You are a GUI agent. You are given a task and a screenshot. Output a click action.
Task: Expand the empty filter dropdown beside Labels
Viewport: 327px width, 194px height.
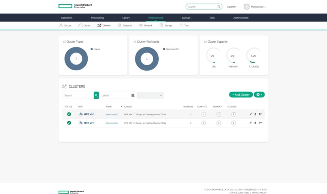point(150,95)
